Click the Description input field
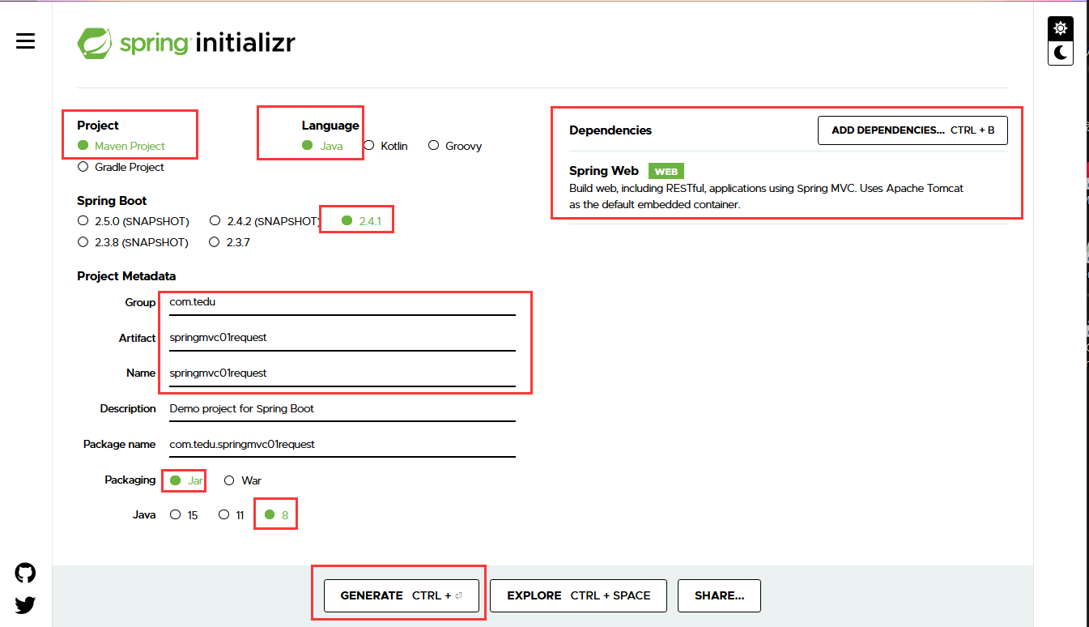1089x627 pixels. tap(342, 409)
